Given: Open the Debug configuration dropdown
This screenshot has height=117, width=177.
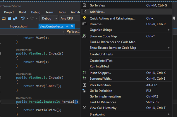Looking at the screenshot, I should [x=49, y=18].
